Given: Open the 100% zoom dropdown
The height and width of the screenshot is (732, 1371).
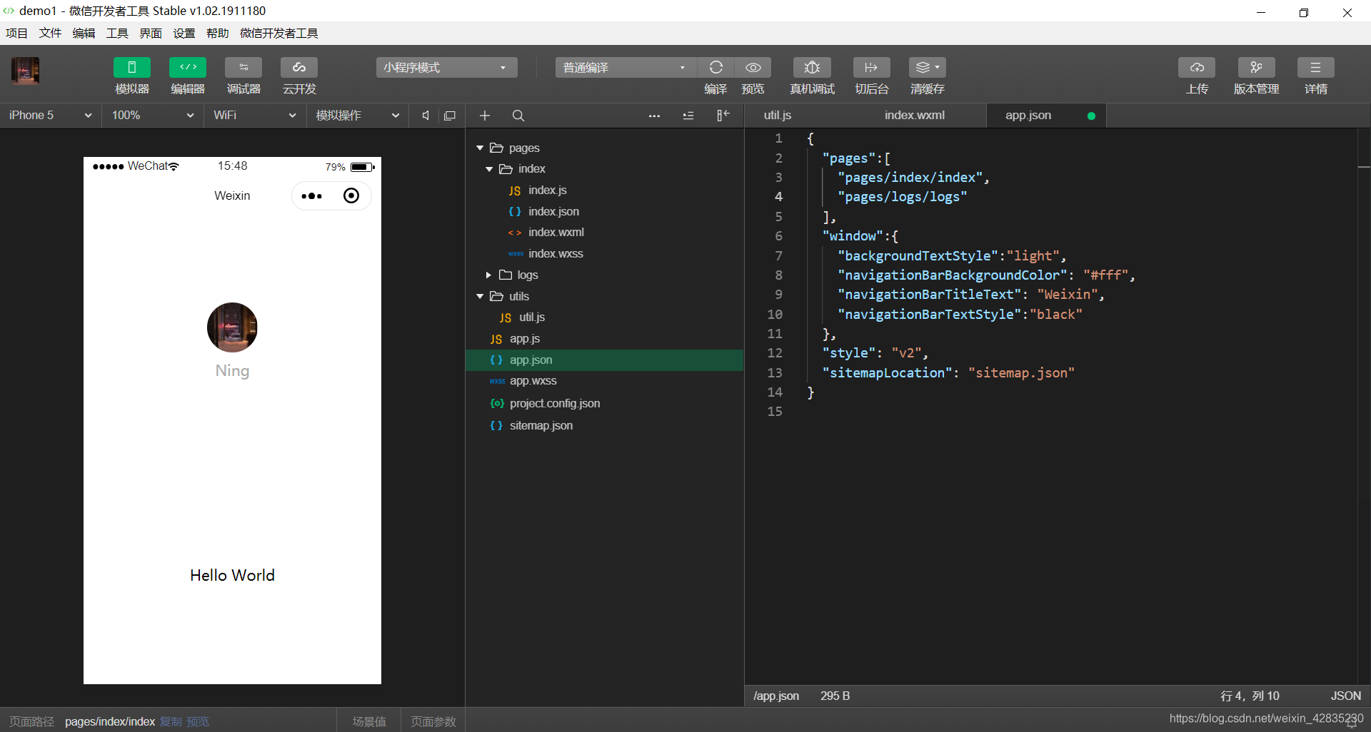Looking at the screenshot, I should coord(153,116).
